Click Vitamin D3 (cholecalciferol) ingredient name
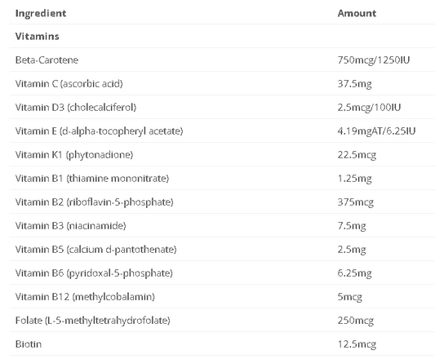Screen dimensions: 435x359 tap(76, 107)
